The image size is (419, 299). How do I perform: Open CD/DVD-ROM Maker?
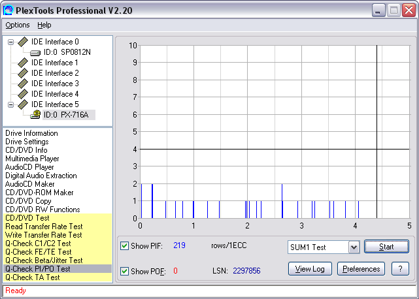coord(39,193)
